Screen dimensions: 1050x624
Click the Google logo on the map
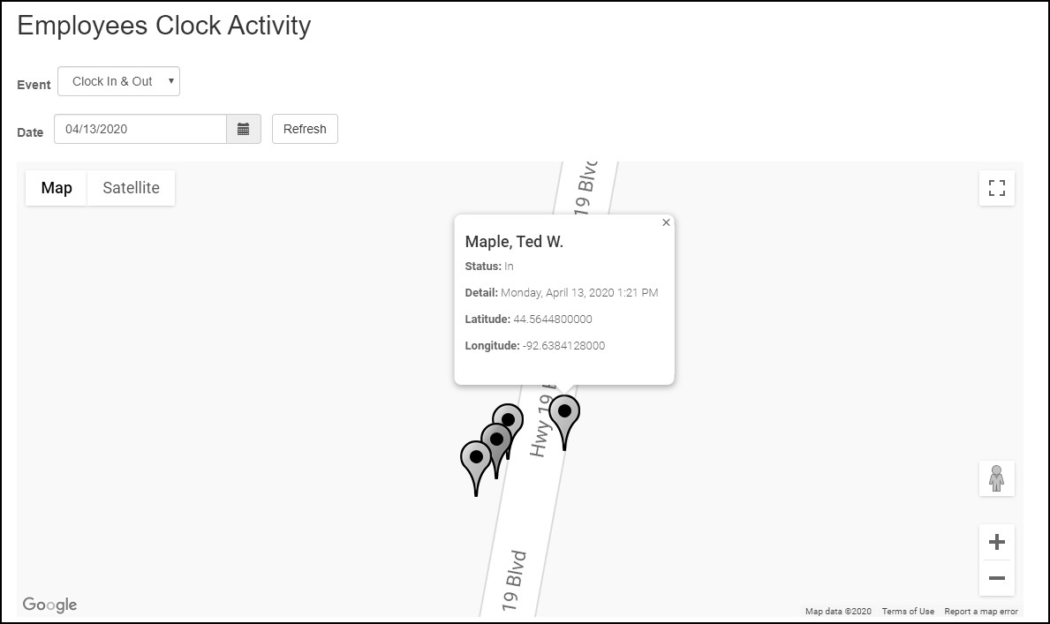point(50,605)
